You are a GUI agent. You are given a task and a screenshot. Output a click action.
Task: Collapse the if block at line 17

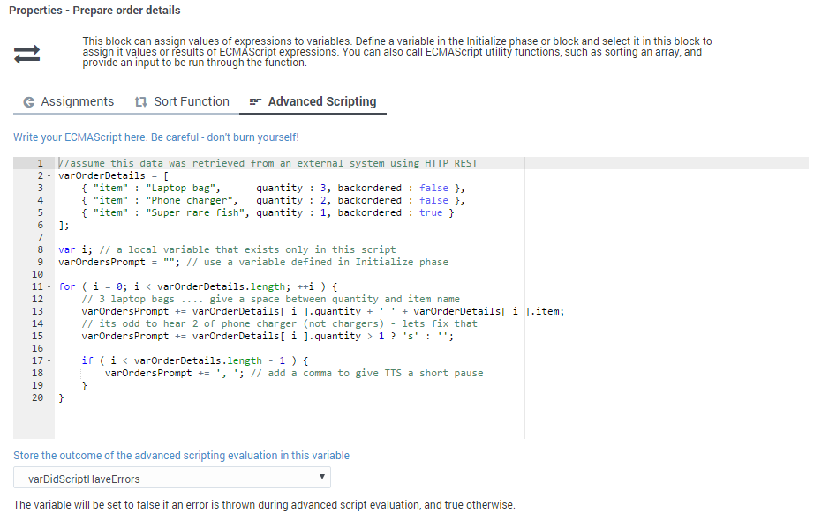point(49,361)
